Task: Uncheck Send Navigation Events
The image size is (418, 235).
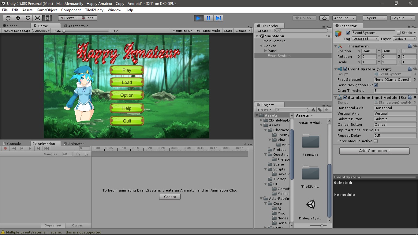Action: click(x=376, y=85)
